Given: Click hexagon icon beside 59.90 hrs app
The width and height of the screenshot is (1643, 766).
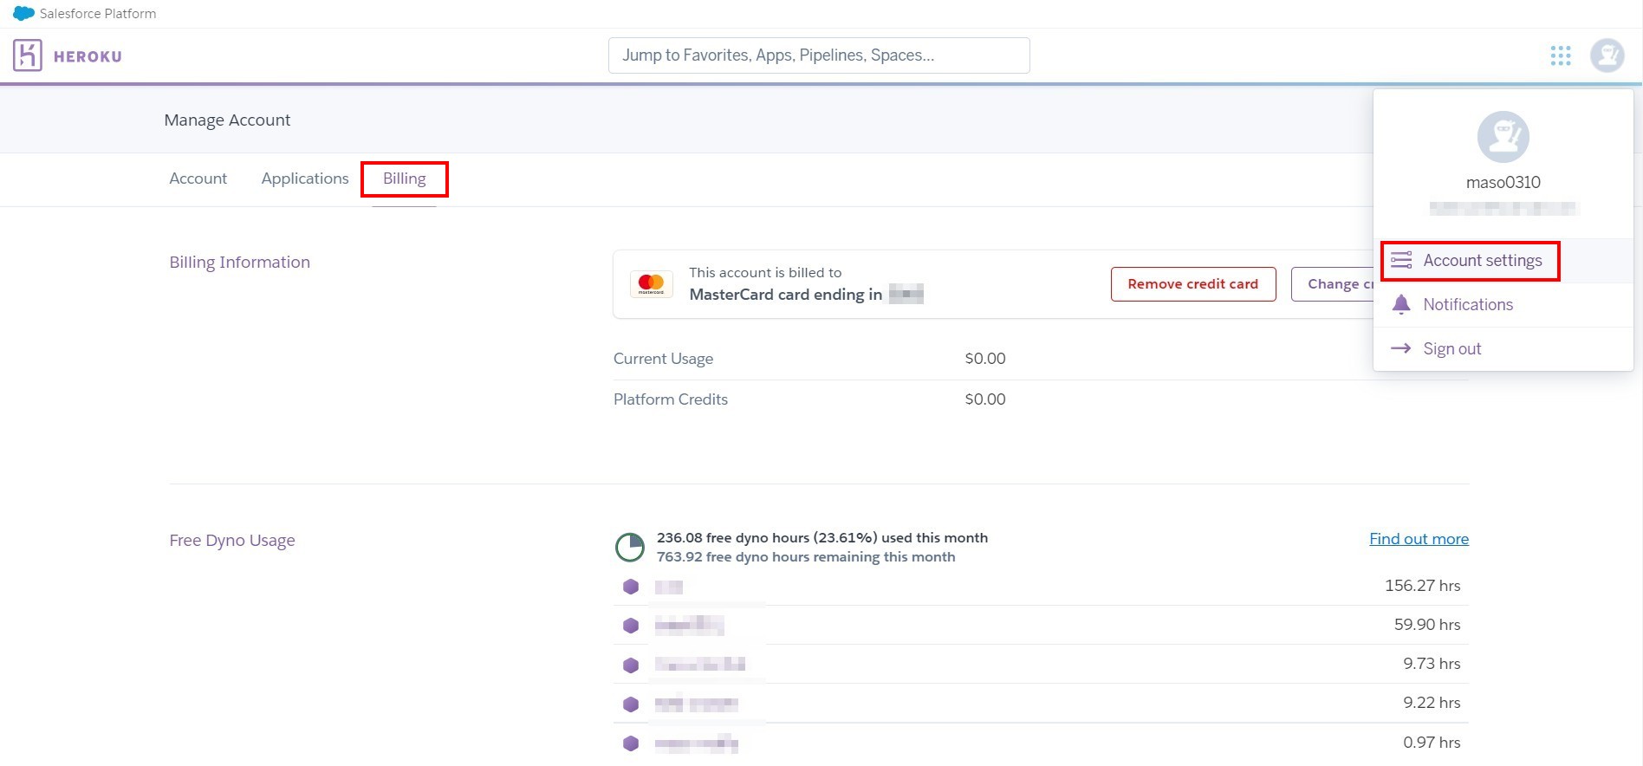Looking at the screenshot, I should coord(631,626).
